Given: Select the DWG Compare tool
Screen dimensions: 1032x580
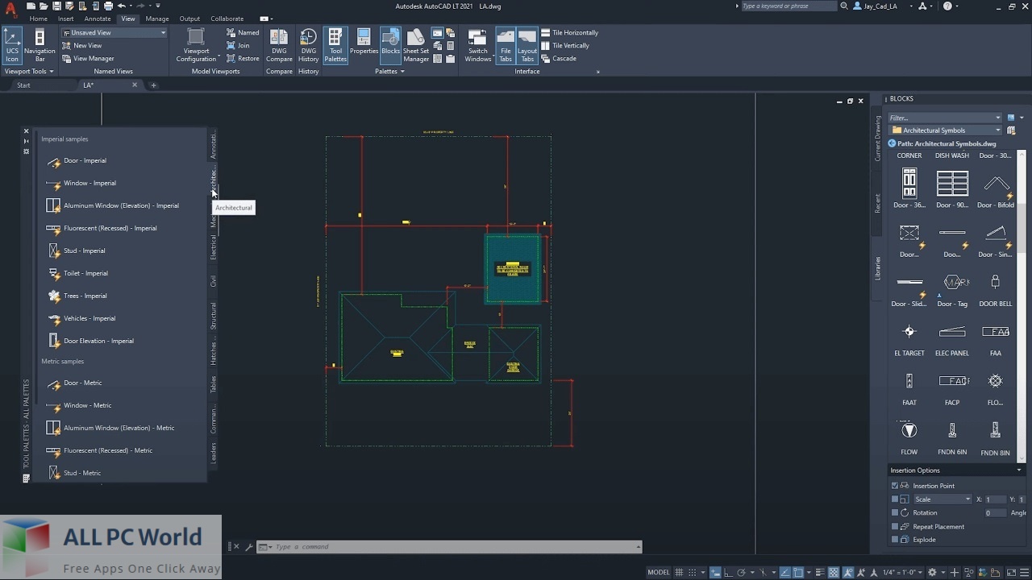Looking at the screenshot, I should pyautogui.click(x=278, y=44).
